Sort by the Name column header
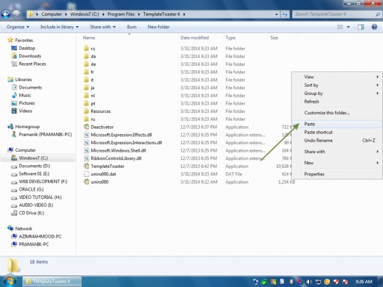Image resolution: width=383 pixels, height=287 pixels. coord(89,38)
